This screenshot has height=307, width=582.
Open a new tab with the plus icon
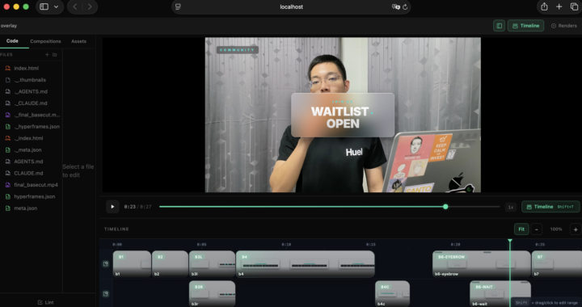click(x=559, y=6)
